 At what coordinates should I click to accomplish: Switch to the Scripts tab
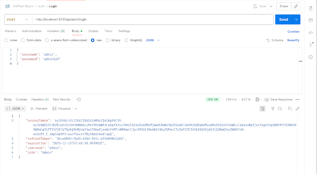tap(93, 31)
